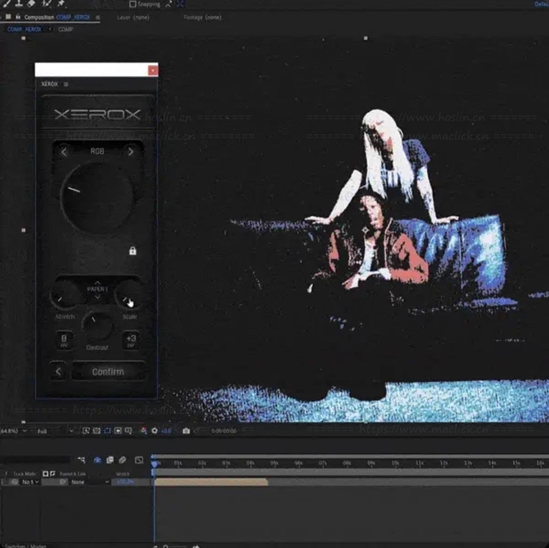Viewport: 549px width, 548px height.
Task: Select the Composition COMP_XEROX tab
Action: tap(57, 17)
